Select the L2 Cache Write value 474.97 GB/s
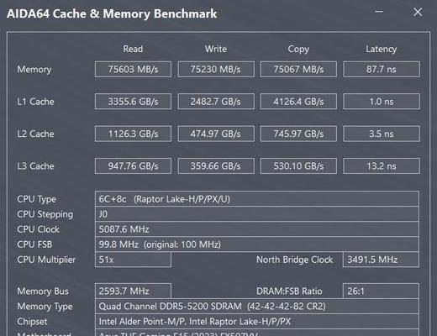 tap(216, 134)
